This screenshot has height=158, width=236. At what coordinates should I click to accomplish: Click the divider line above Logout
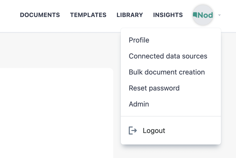tap(171, 116)
